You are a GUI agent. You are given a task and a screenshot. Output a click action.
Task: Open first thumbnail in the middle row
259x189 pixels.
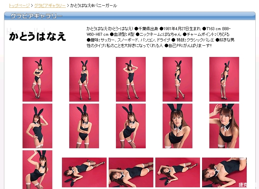[37, 126]
